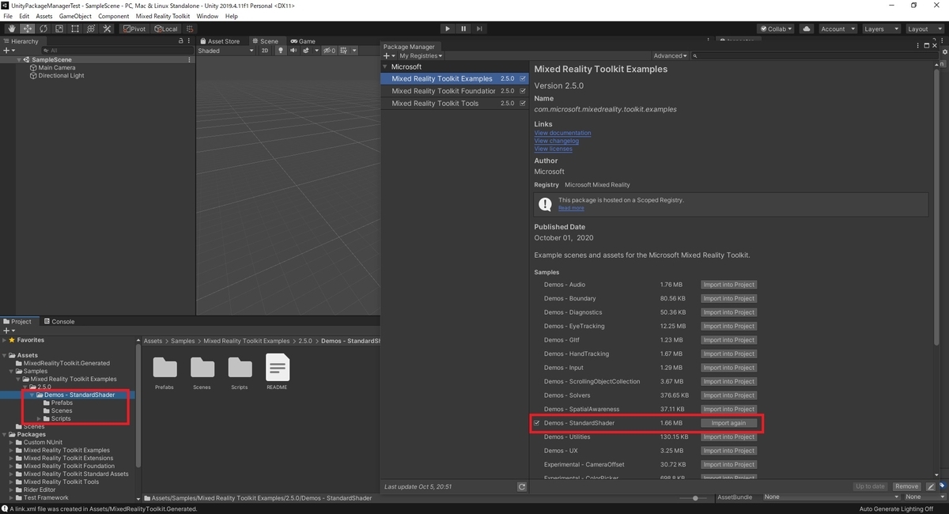Open the Layers dropdown
949x514 pixels.
point(881,29)
